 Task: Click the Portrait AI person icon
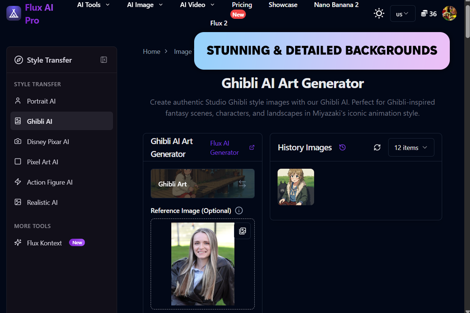click(18, 101)
